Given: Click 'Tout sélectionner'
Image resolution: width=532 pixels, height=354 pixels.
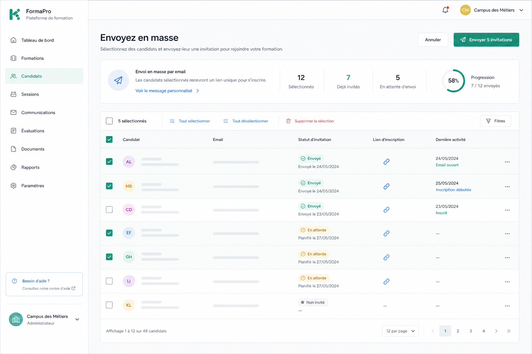Looking at the screenshot, I should [x=190, y=121].
